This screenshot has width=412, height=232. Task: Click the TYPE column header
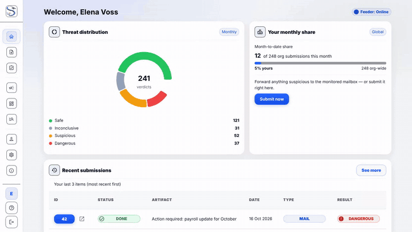[288, 200]
